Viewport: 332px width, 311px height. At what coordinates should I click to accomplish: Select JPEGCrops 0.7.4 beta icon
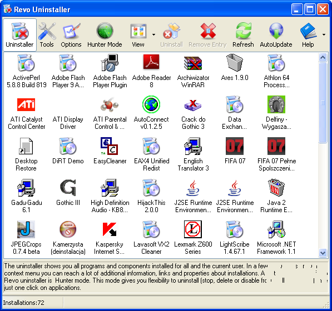pyautogui.click(x=26, y=229)
